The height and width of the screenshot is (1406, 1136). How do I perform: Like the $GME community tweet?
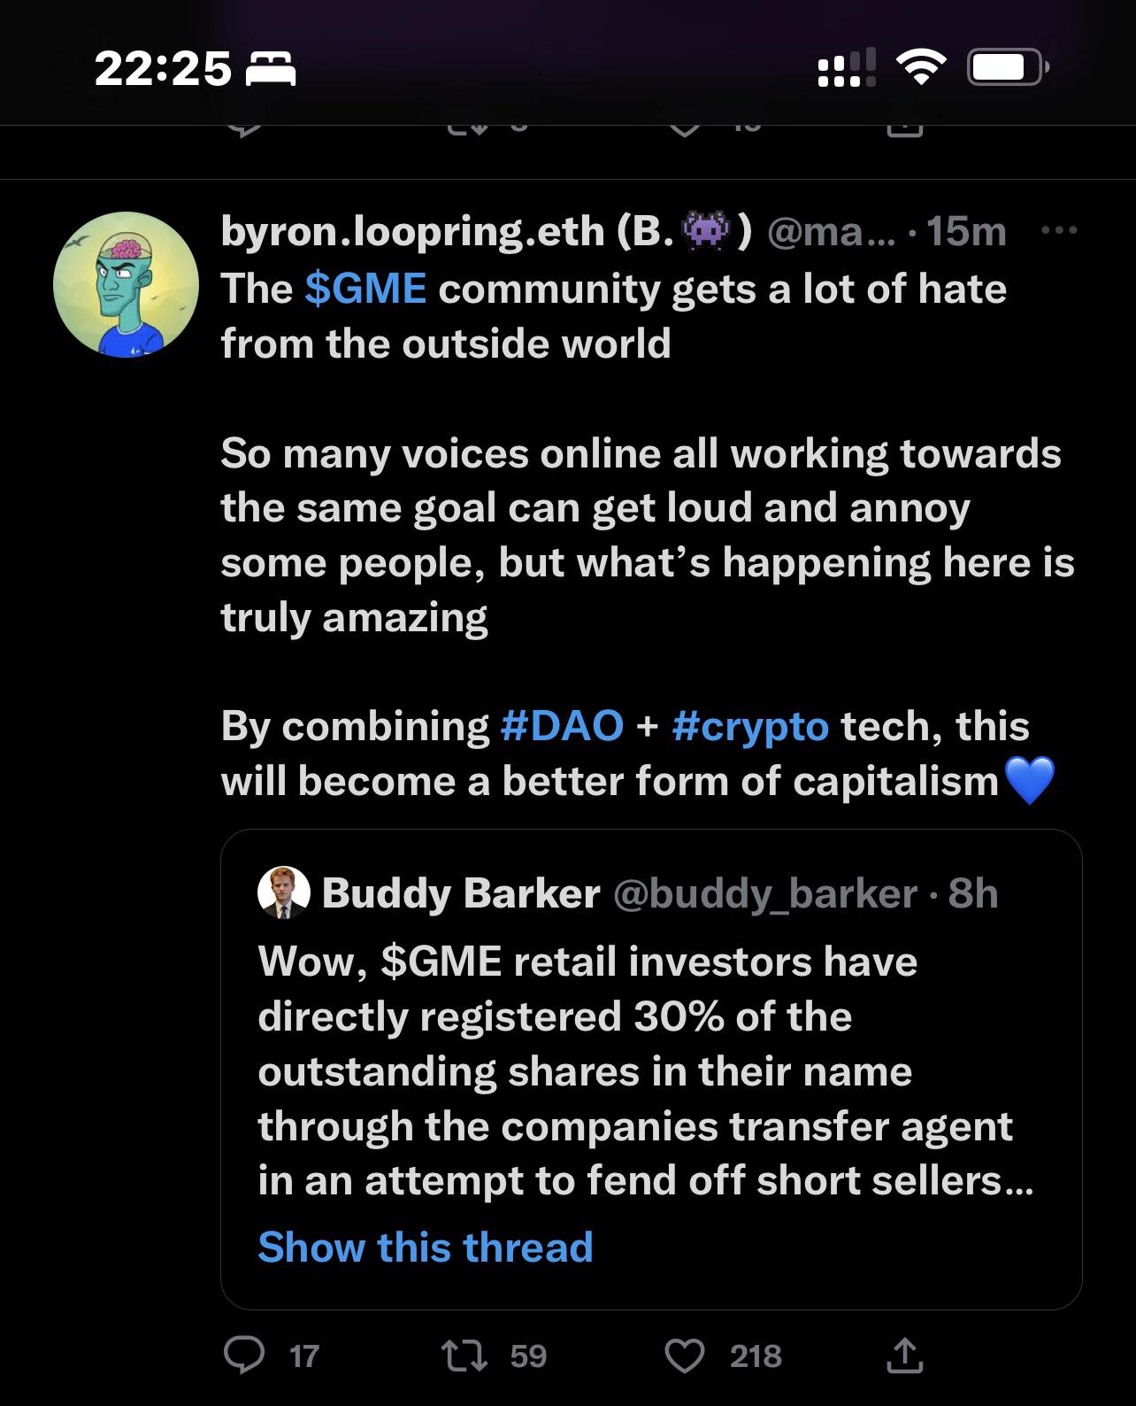[x=690, y=1355]
